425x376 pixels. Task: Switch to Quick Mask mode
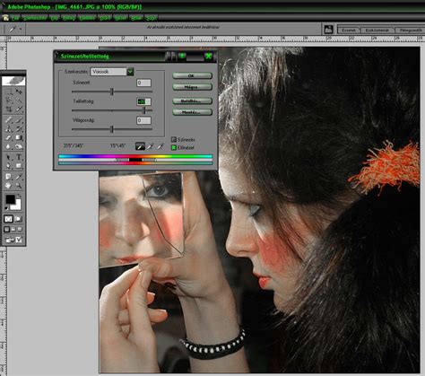[19, 219]
